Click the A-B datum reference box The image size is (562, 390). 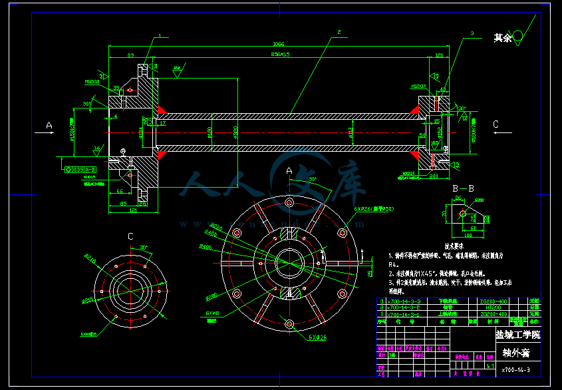click(x=90, y=170)
